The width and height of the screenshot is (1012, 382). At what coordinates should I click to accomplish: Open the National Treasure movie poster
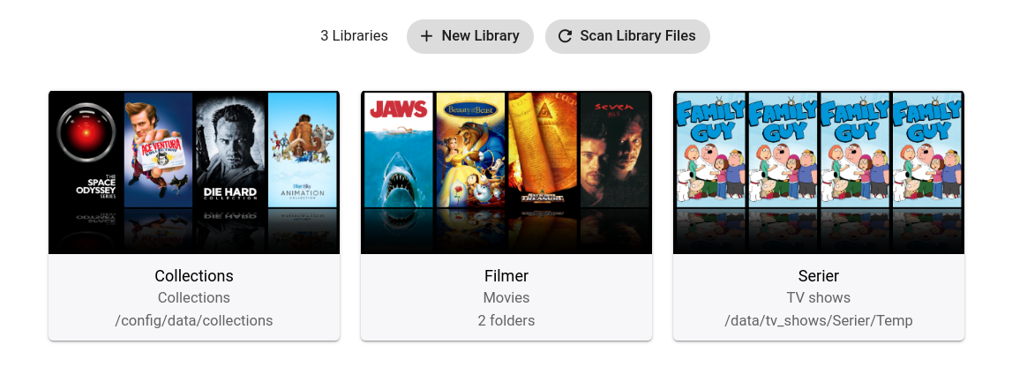tap(543, 150)
